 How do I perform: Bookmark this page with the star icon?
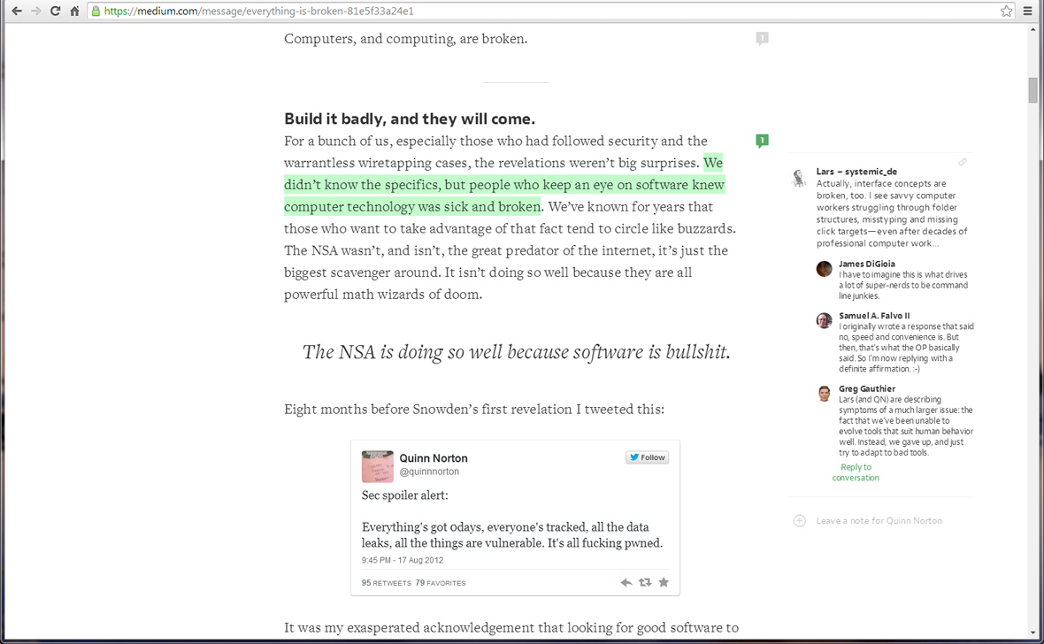coord(1006,11)
